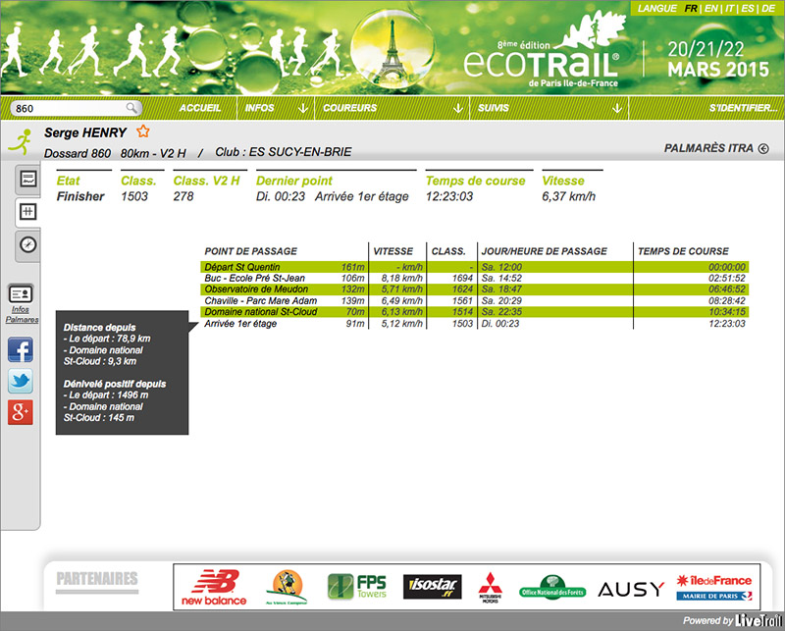Open the chart view sidebar tab
Image resolution: width=785 pixels, height=631 pixels.
click(x=28, y=180)
